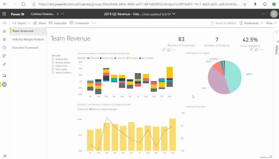Expand the report title data-updated chevron
The width and height of the screenshot is (279, 159).
pos(174,14)
